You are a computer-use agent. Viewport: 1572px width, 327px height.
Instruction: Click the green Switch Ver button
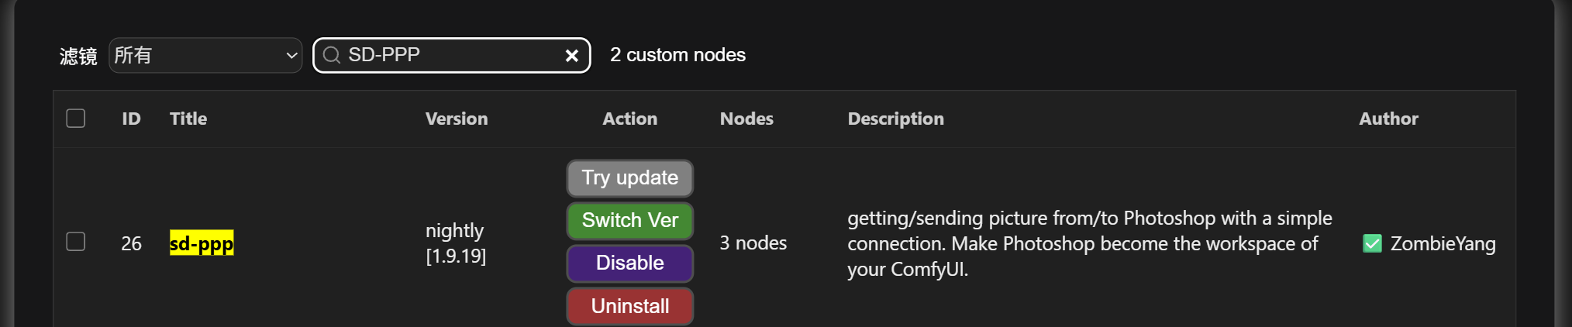point(629,220)
